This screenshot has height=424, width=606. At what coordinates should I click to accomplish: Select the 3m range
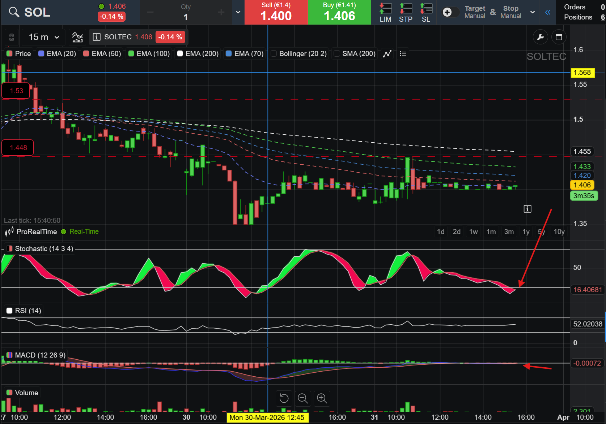pyautogui.click(x=509, y=232)
